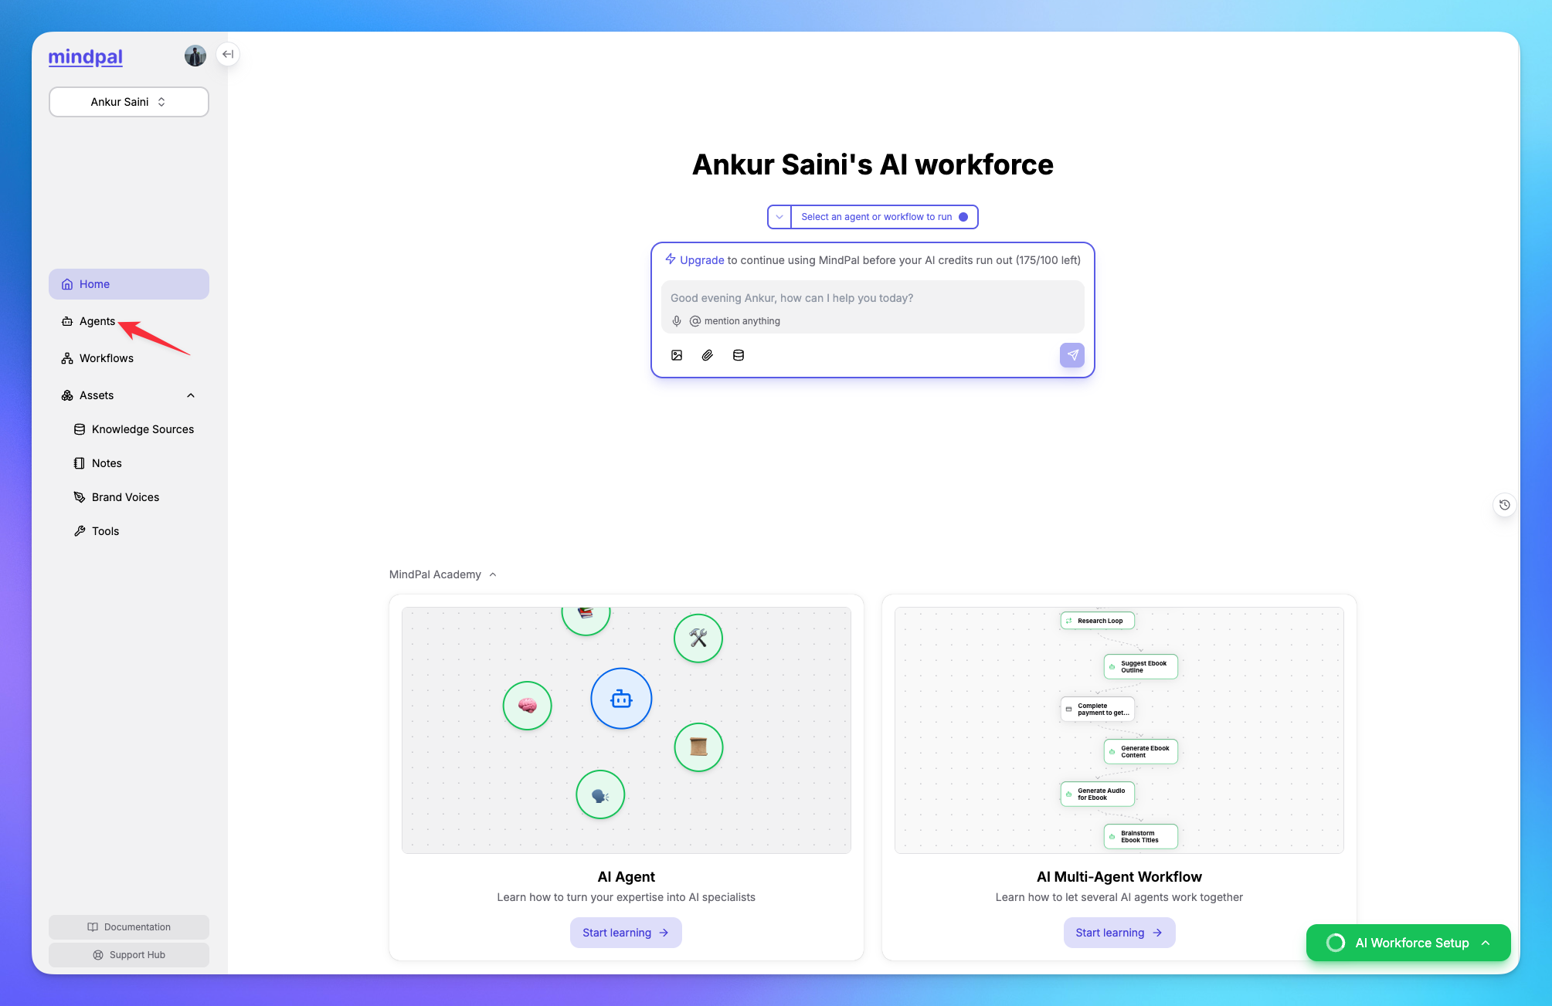1552x1006 pixels.
Task: Open the Ankur Saini workspace switcher
Action: pyautogui.click(x=128, y=101)
